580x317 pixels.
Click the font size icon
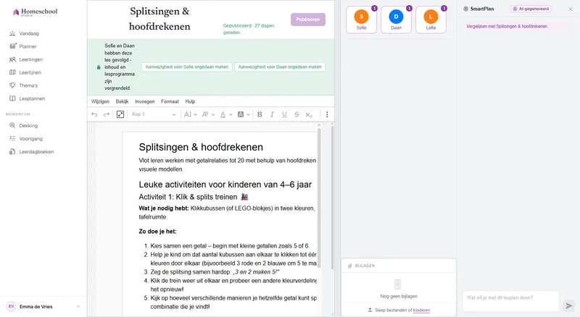point(188,114)
